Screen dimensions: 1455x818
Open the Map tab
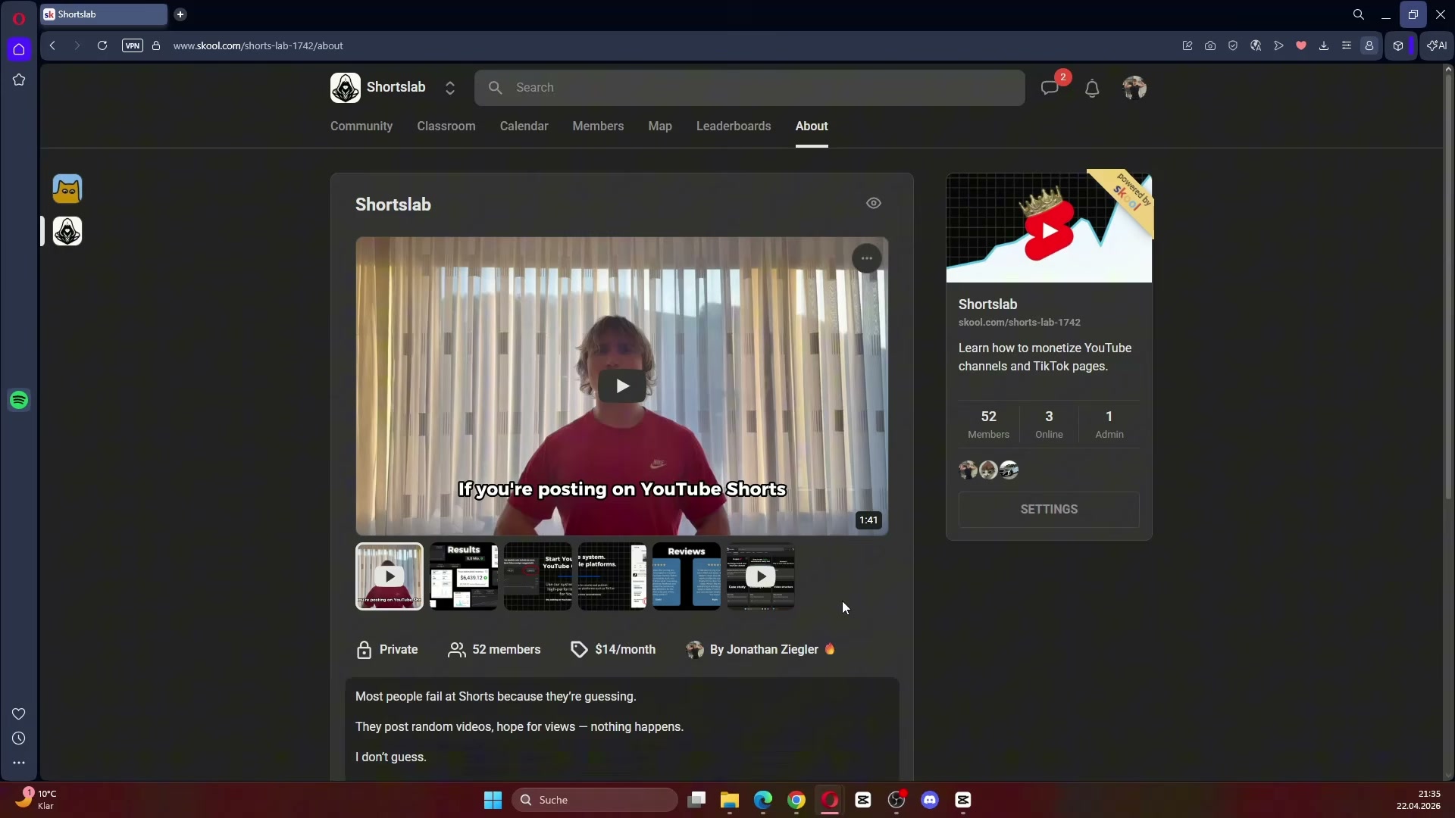(660, 126)
